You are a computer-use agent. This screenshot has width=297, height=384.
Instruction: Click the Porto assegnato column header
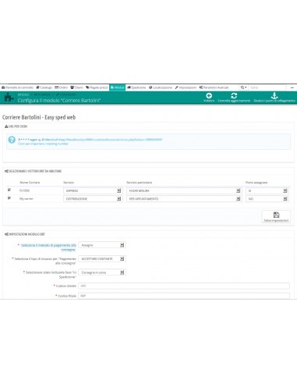pos(256,183)
